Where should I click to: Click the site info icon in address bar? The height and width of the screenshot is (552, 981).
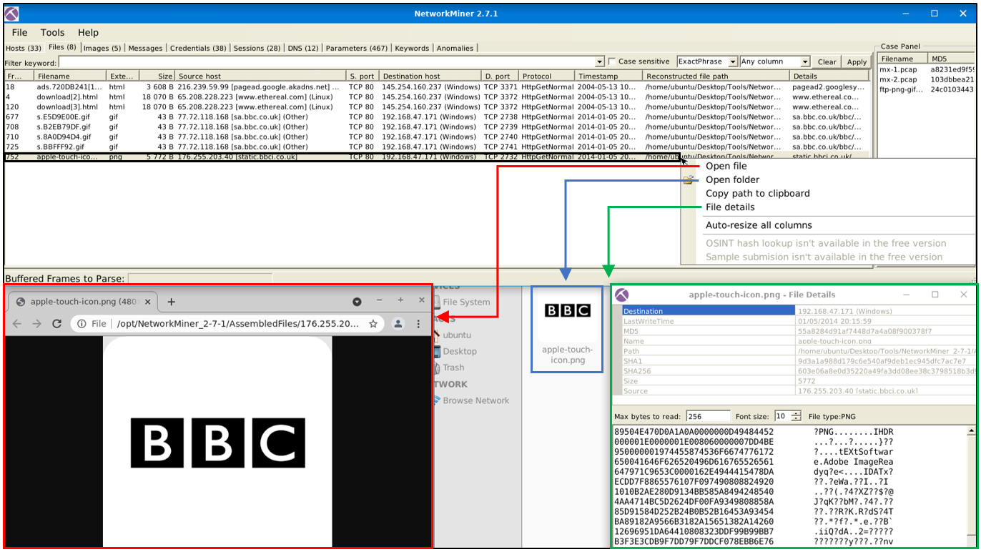81,324
